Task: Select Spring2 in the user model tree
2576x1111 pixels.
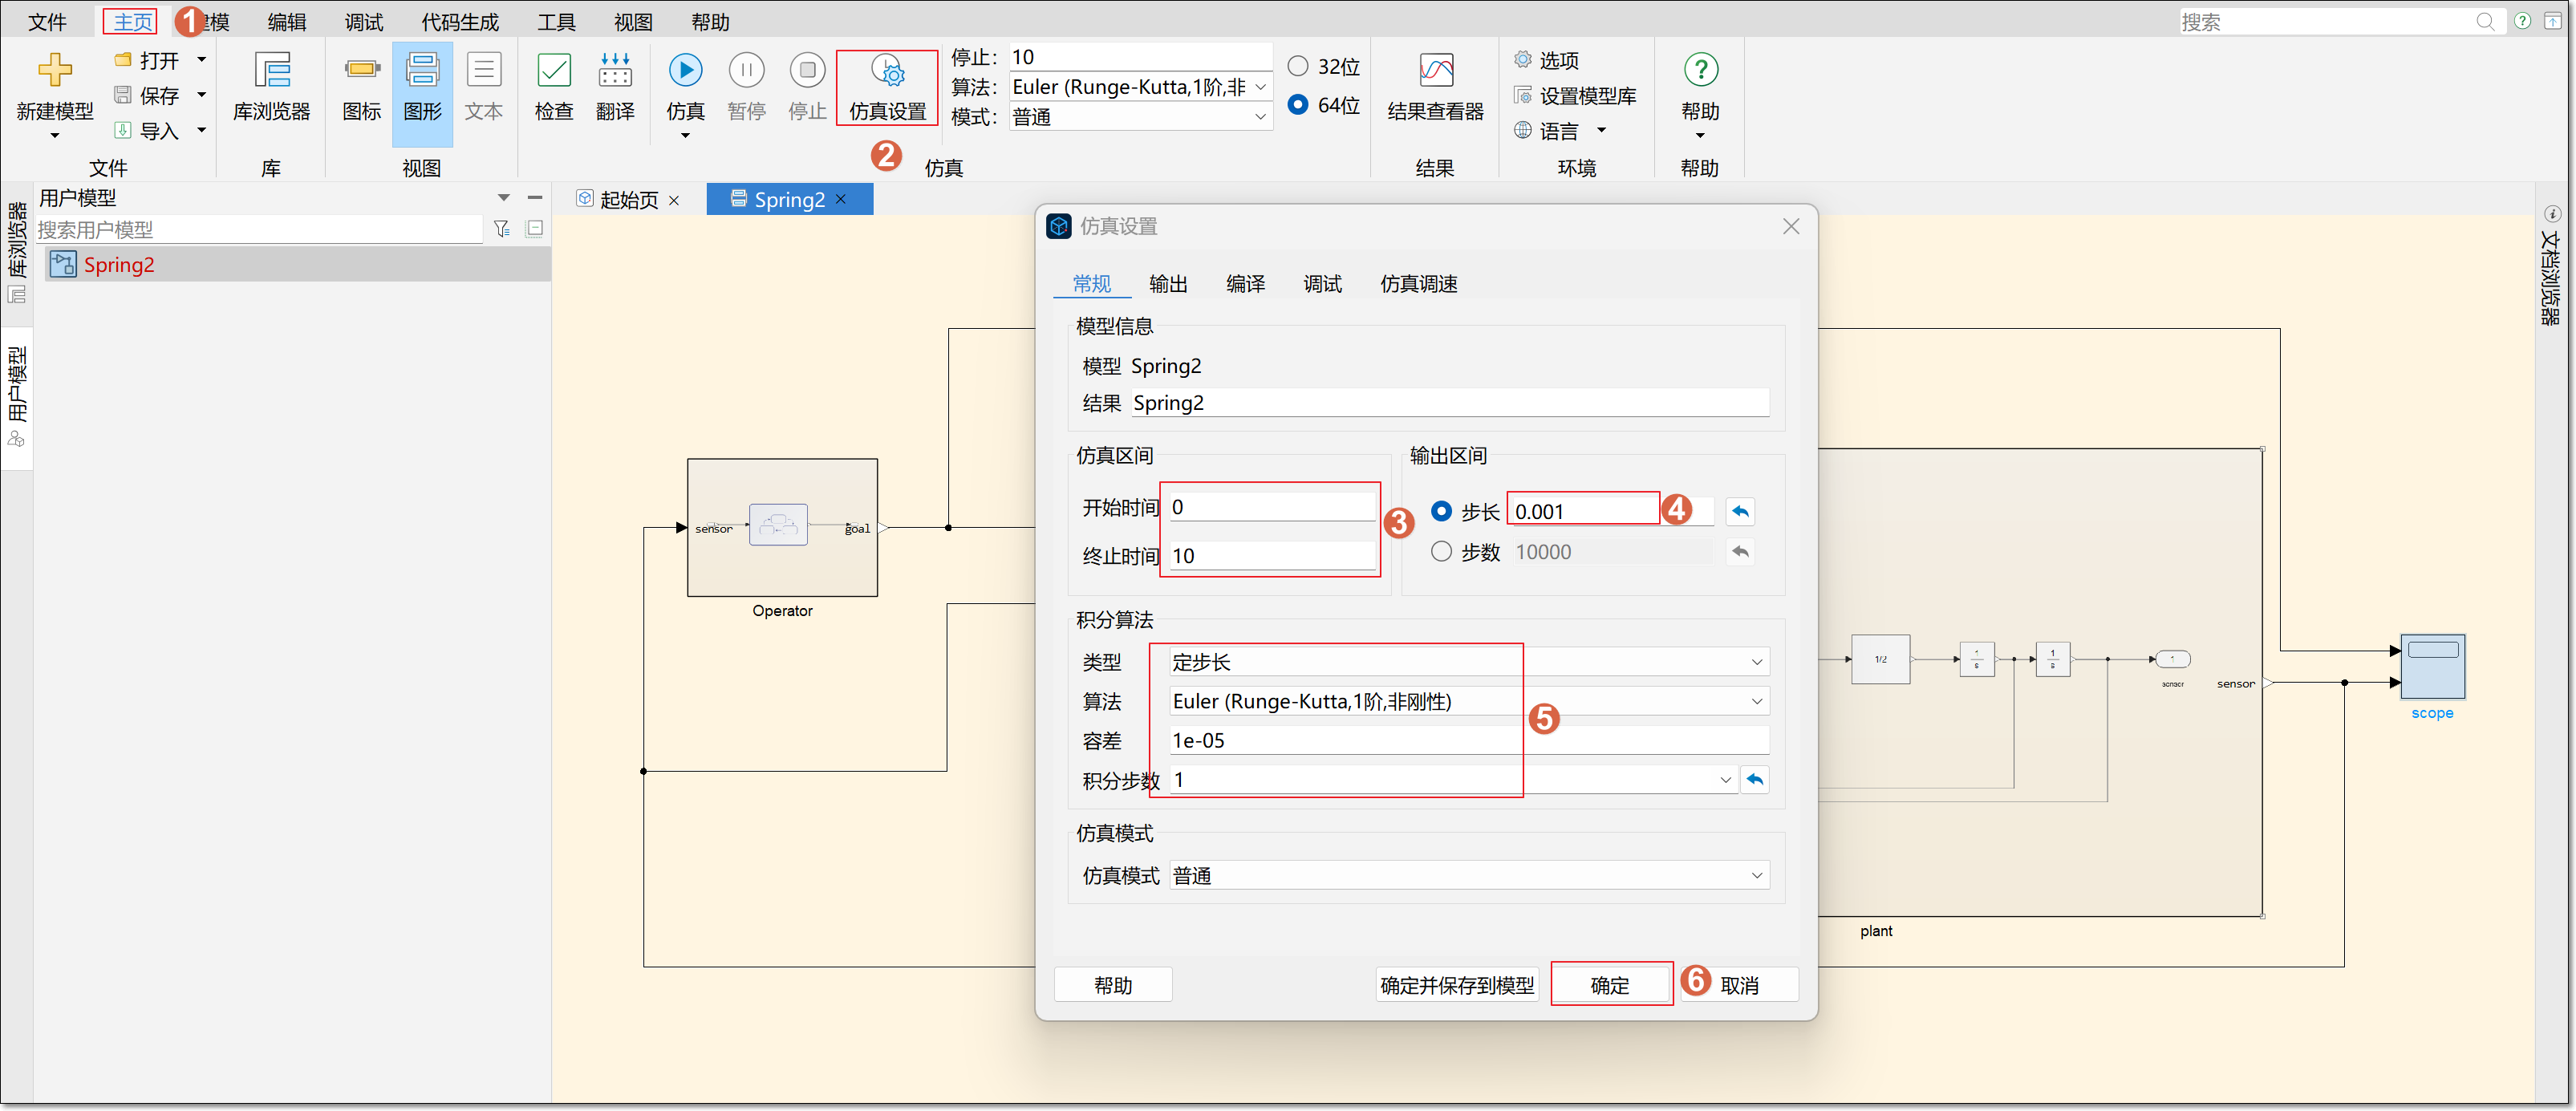Action: [x=297, y=264]
